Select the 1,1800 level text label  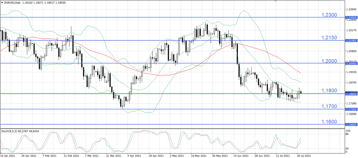coord(329,91)
